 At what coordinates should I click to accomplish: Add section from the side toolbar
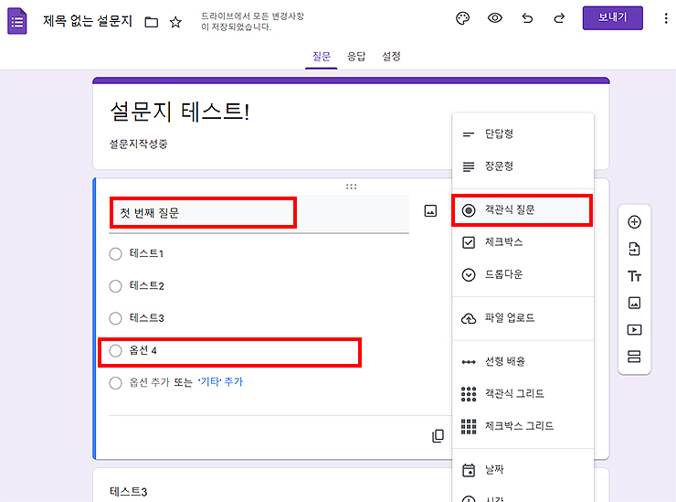pyautogui.click(x=634, y=357)
